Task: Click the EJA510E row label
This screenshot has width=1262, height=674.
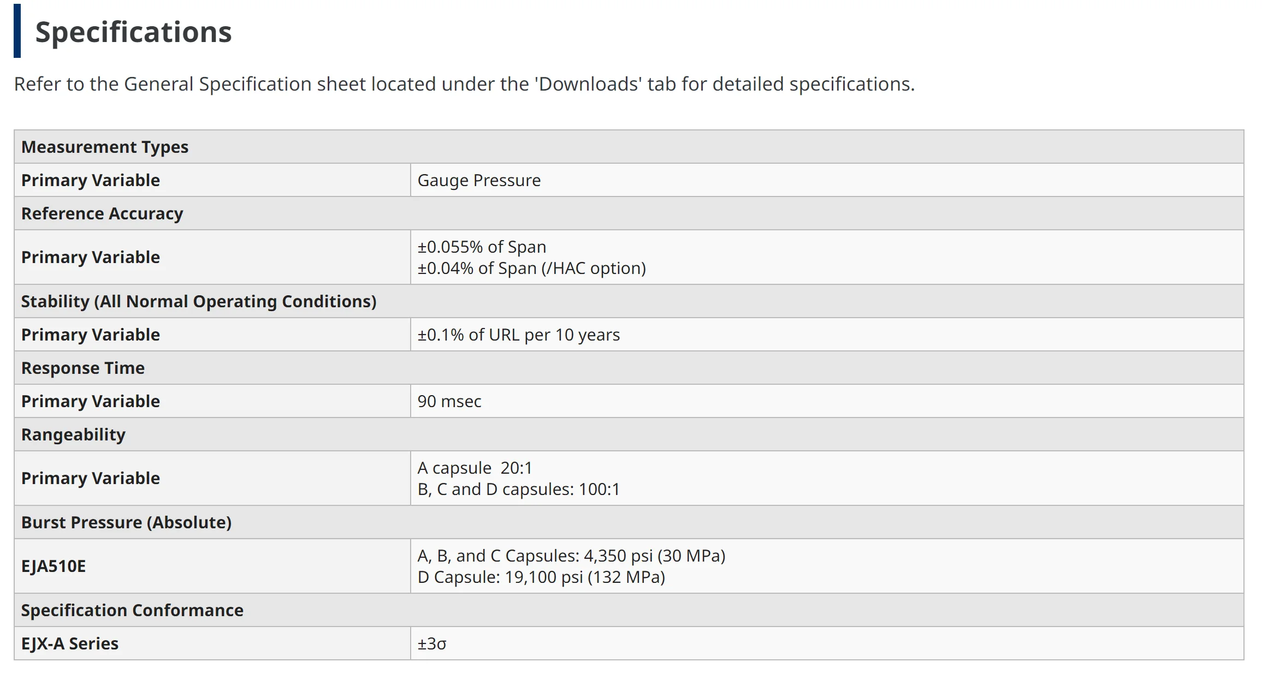Action: click(x=54, y=566)
